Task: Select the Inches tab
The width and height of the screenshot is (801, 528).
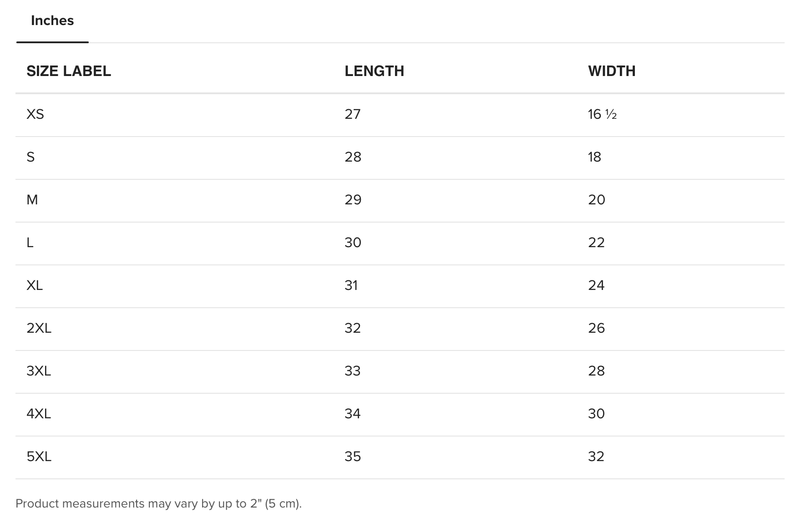Action: pyautogui.click(x=52, y=21)
